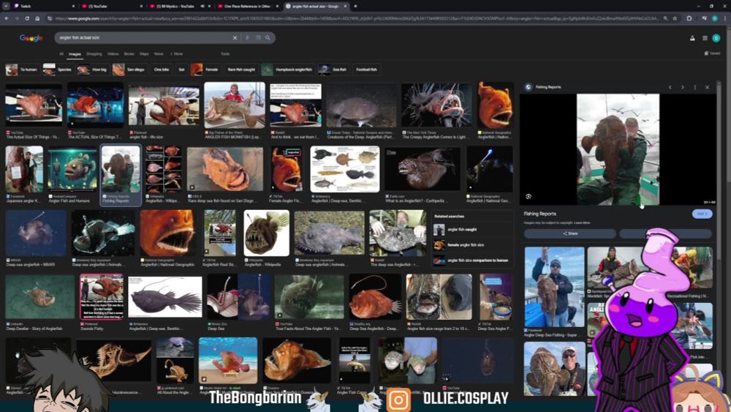Open the tab search dropdown arrow
Screen dimensions: 731x412
tap(6, 6)
